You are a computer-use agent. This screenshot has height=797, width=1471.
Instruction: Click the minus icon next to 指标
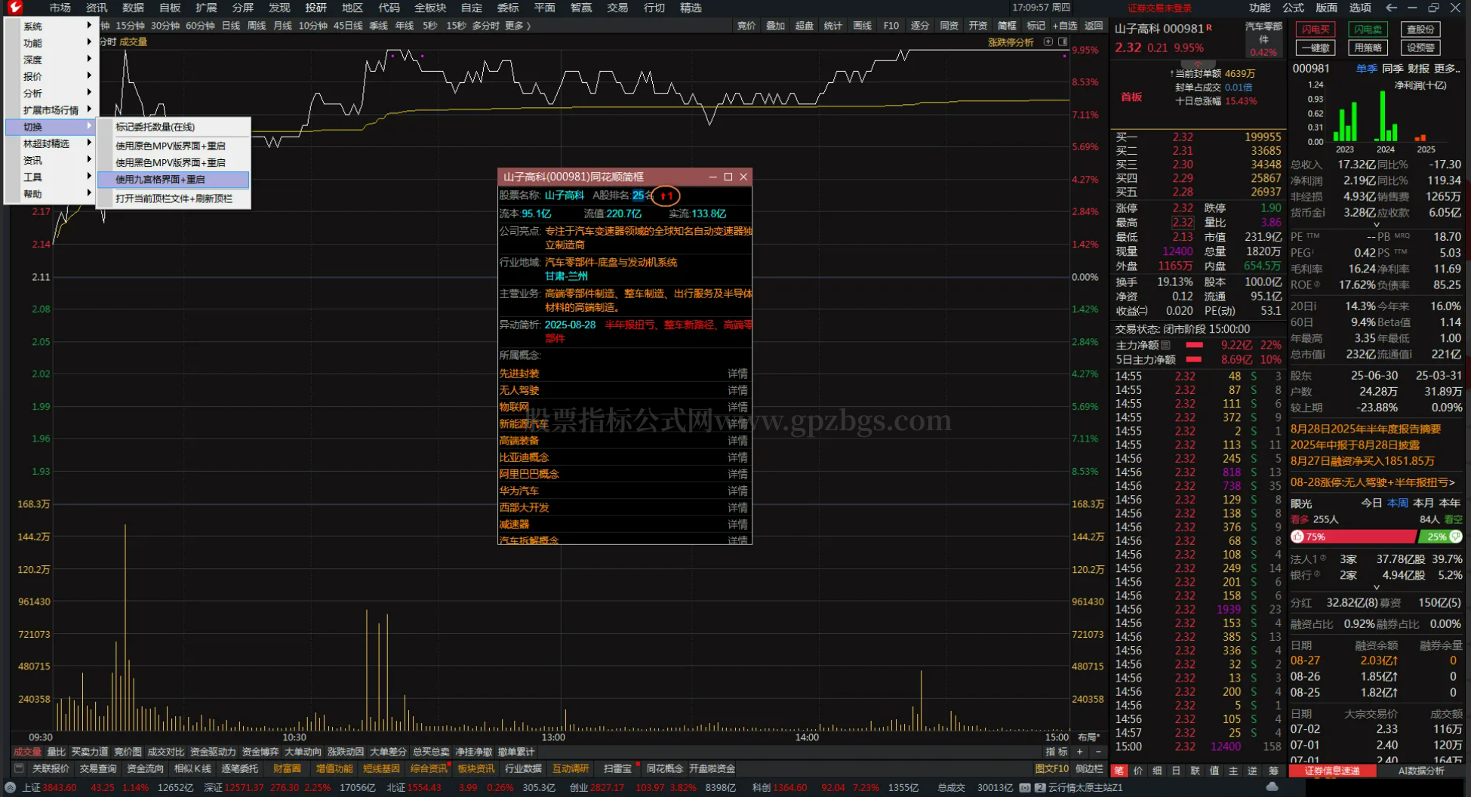1098,752
